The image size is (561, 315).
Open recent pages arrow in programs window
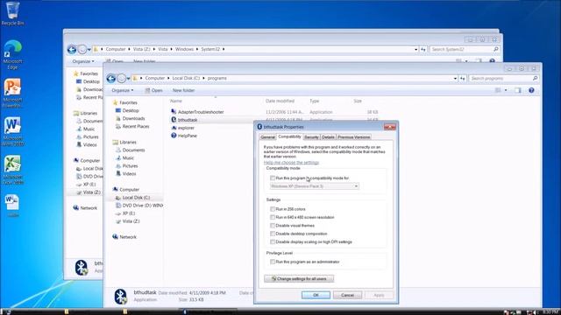tap(128, 79)
